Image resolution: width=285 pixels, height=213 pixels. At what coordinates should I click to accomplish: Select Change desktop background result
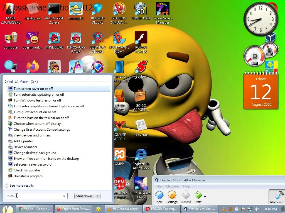click(x=58, y=153)
